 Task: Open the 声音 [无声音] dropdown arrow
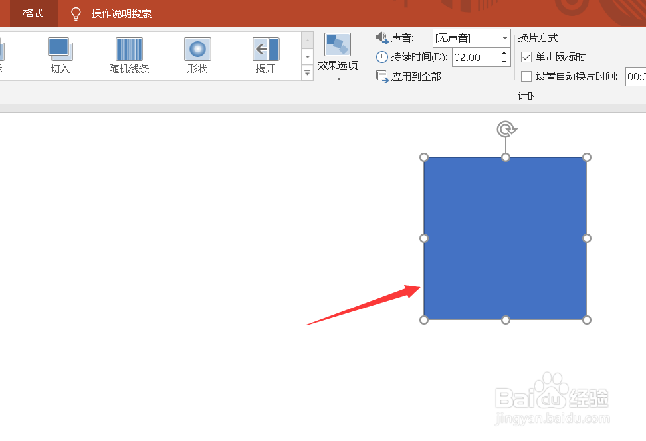click(x=505, y=39)
